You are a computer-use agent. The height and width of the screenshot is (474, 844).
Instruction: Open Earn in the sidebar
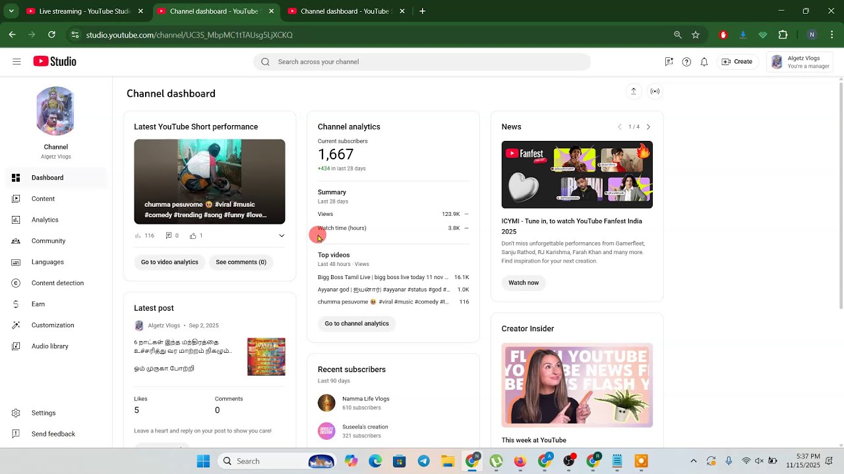55,304
